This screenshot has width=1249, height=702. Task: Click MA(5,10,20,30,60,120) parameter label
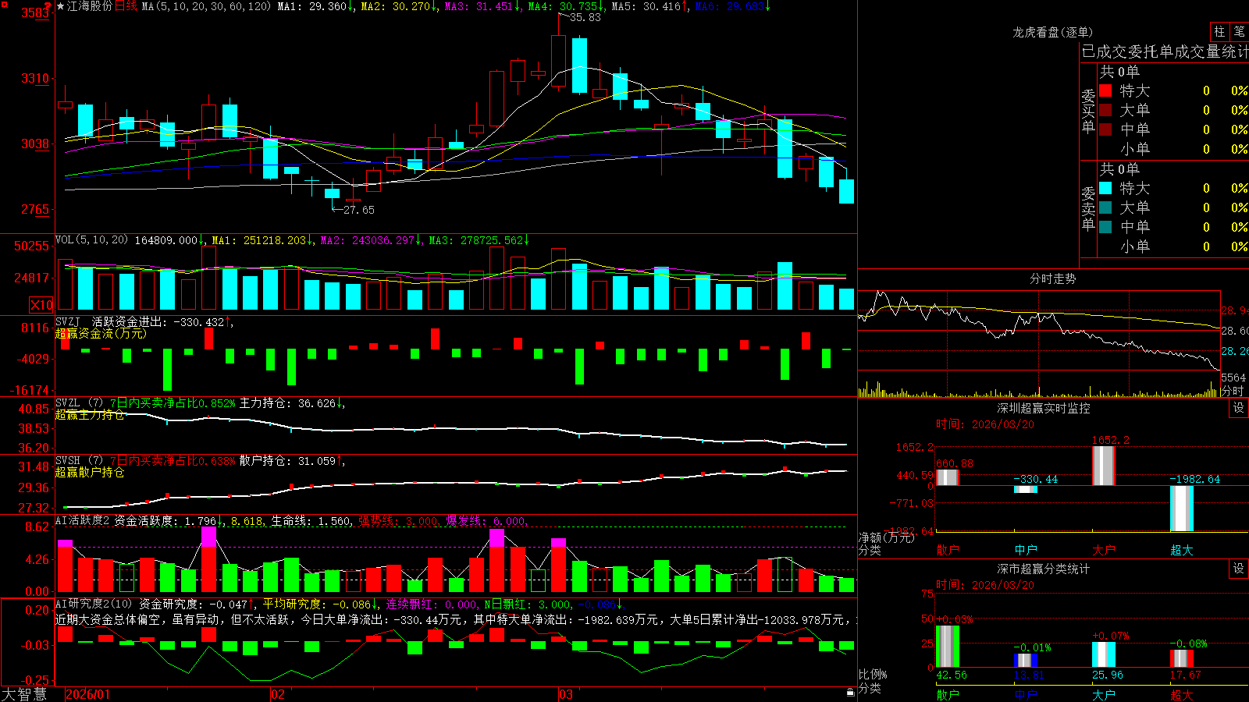(x=206, y=6)
